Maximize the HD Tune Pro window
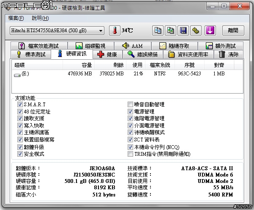This screenshot has width=254, height=210. tap(224, 6)
